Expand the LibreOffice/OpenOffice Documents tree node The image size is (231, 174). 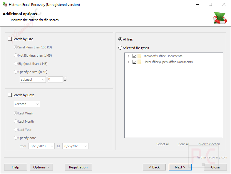128,62
